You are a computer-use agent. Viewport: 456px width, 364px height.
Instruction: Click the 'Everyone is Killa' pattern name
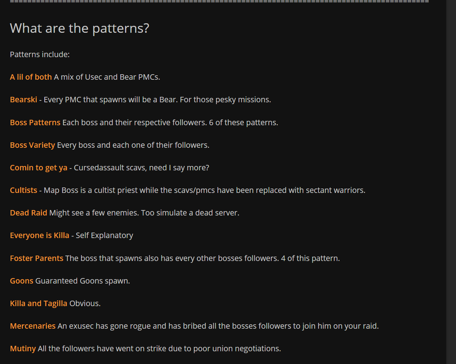pos(40,236)
